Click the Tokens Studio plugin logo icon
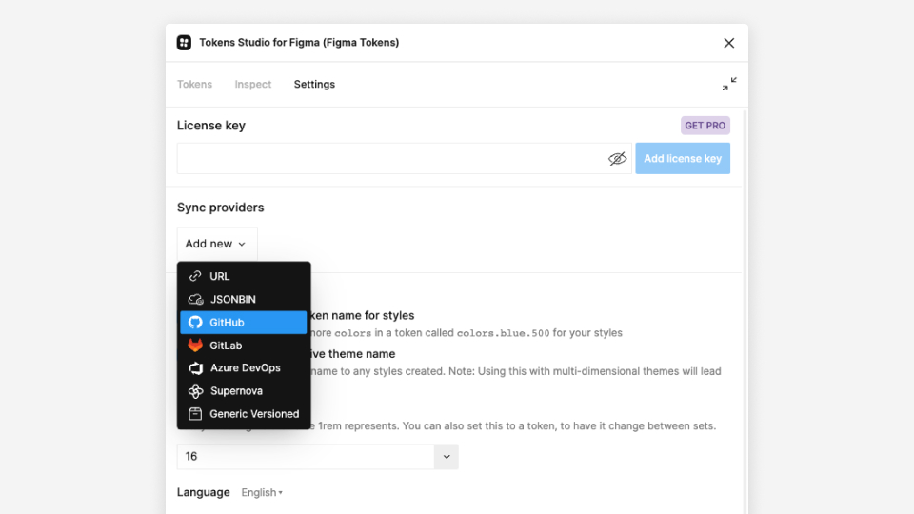This screenshot has height=514, width=914. coord(184,43)
